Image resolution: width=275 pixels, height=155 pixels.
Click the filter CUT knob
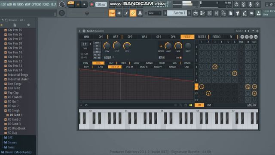coord(117,46)
